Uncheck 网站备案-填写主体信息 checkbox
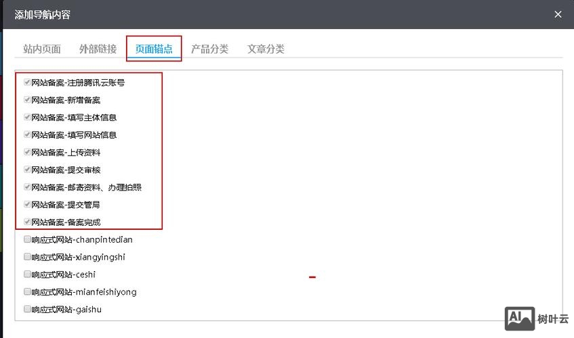 [x=27, y=117]
